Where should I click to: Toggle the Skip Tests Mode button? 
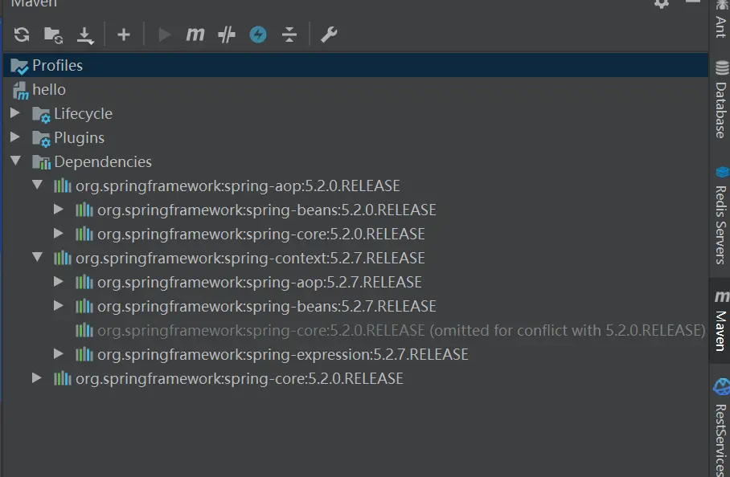coord(258,35)
